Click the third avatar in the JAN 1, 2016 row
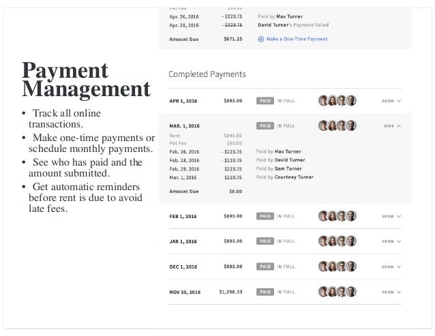This screenshot has width=435, height=336. point(342,241)
